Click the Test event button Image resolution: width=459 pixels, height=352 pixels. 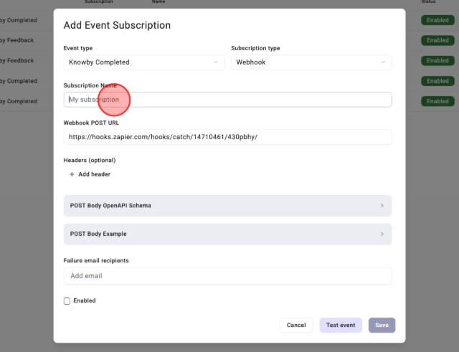(x=341, y=325)
